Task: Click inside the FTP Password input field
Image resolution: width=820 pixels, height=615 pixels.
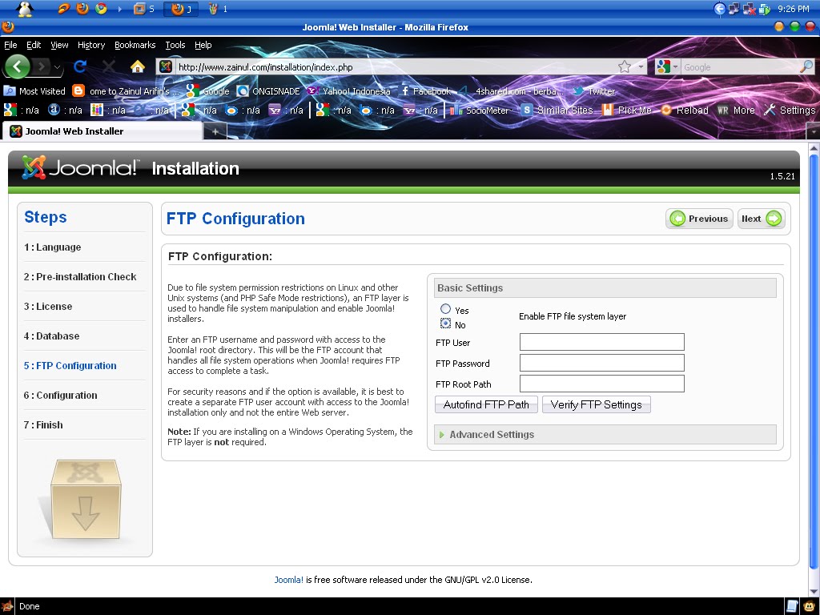Action: click(x=601, y=363)
